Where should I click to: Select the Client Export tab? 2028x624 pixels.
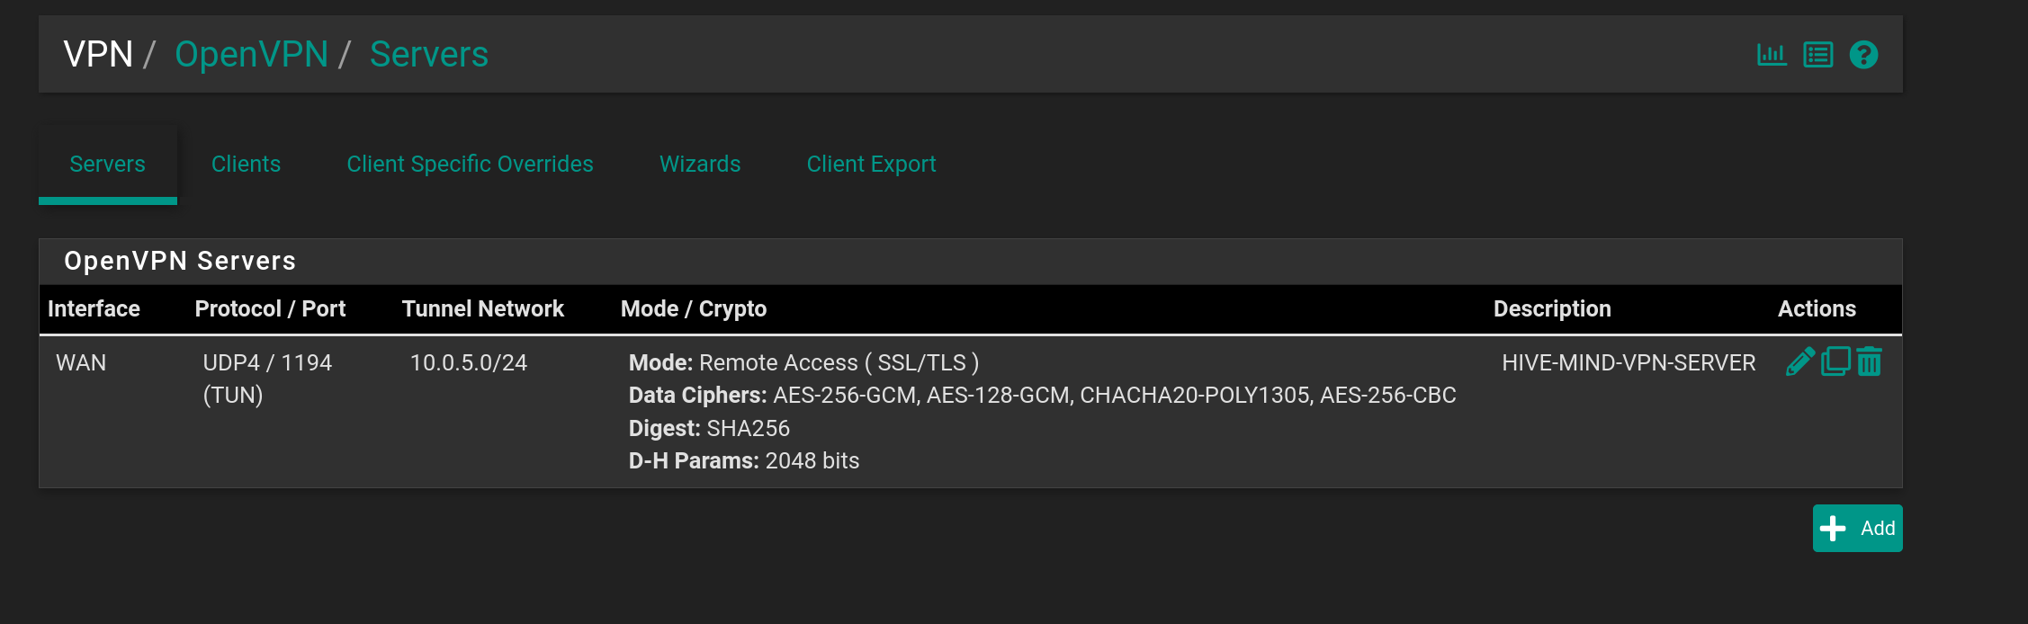[x=870, y=164]
